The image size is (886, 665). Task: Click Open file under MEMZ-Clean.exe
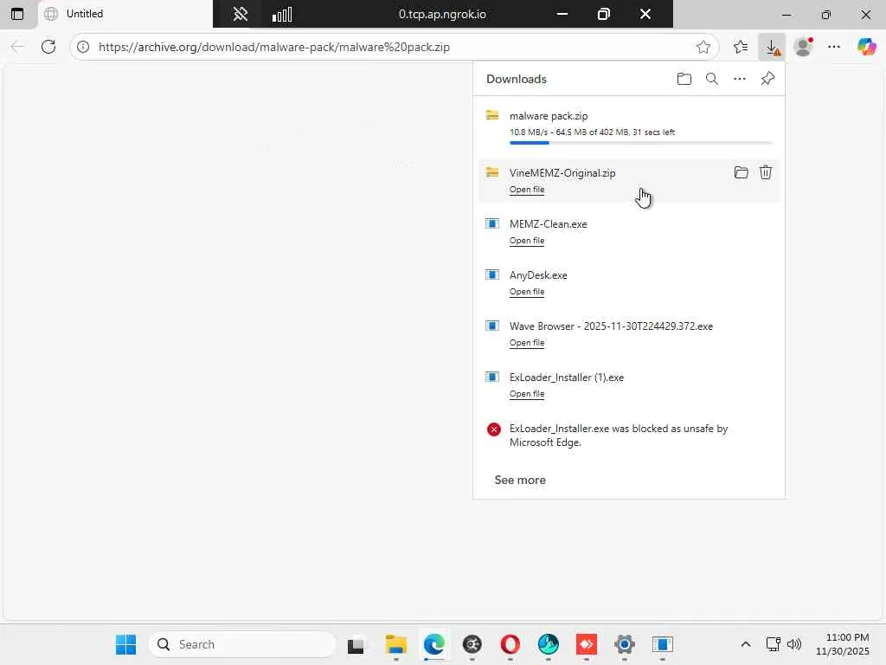[527, 241]
